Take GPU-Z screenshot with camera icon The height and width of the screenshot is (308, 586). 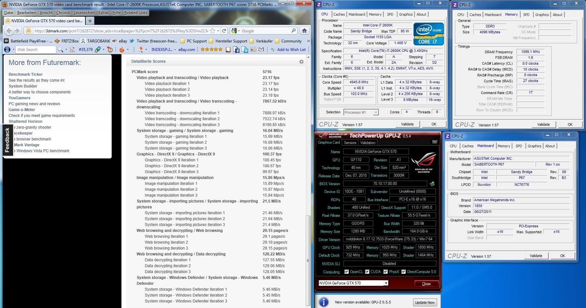pos(434,142)
